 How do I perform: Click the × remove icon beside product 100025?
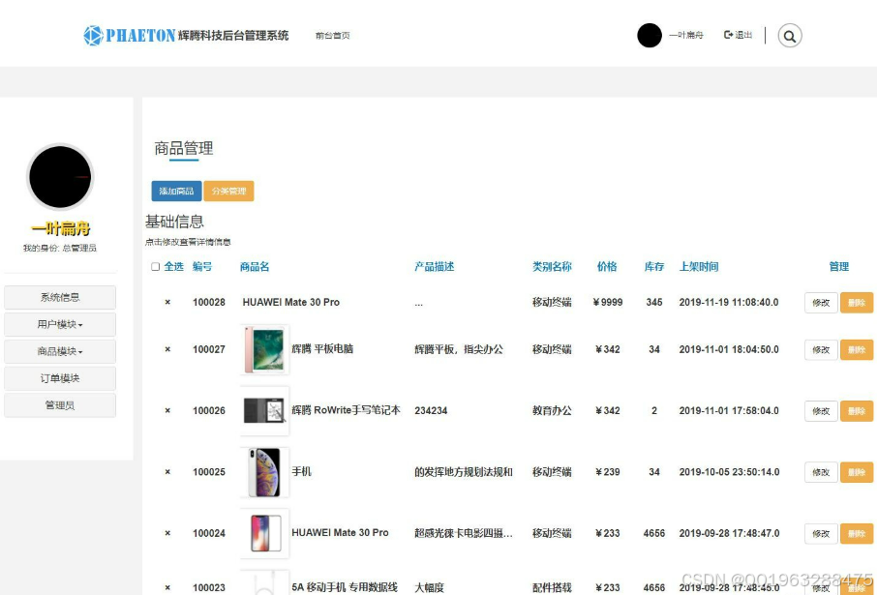(x=166, y=472)
